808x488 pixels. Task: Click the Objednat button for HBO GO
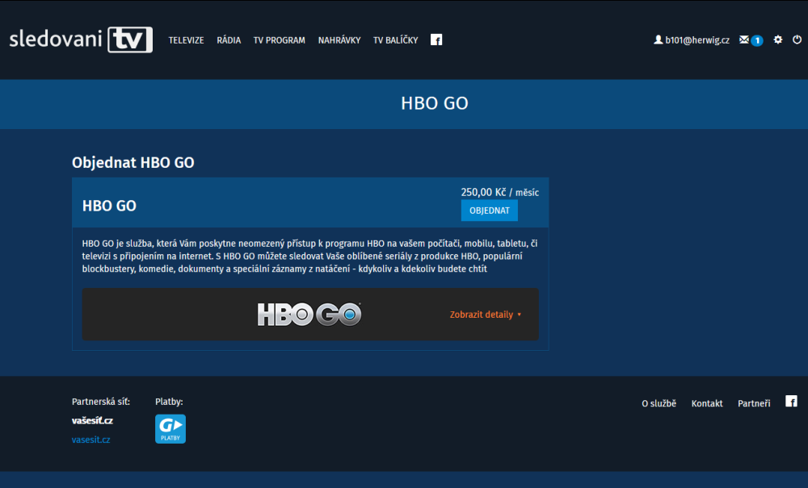coord(490,211)
